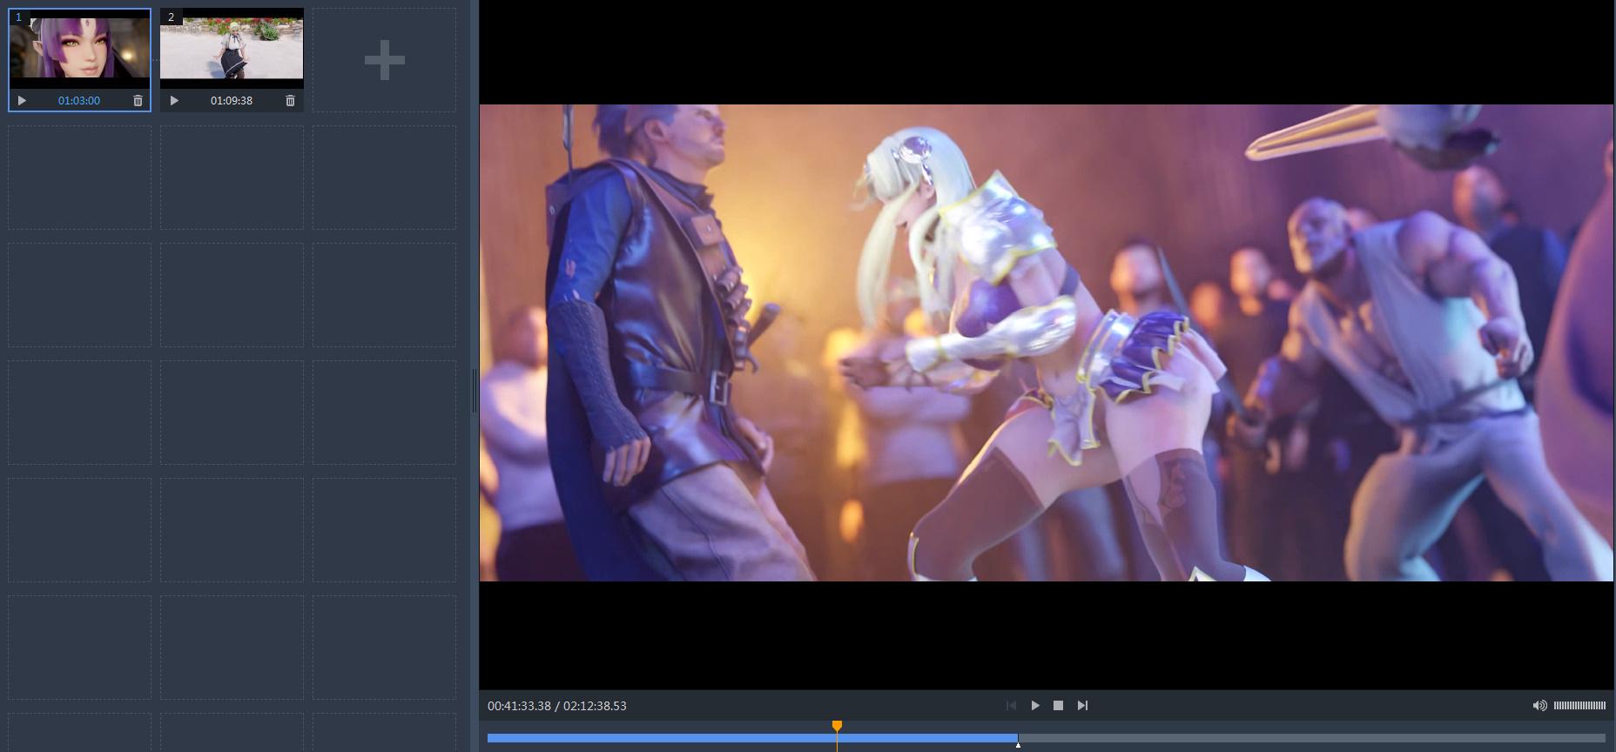Click the vertical panel splitter handle
This screenshot has width=1616, height=752.
tap(475, 390)
